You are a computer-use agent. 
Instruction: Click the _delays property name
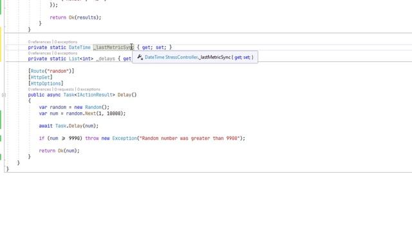click(106, 59)
